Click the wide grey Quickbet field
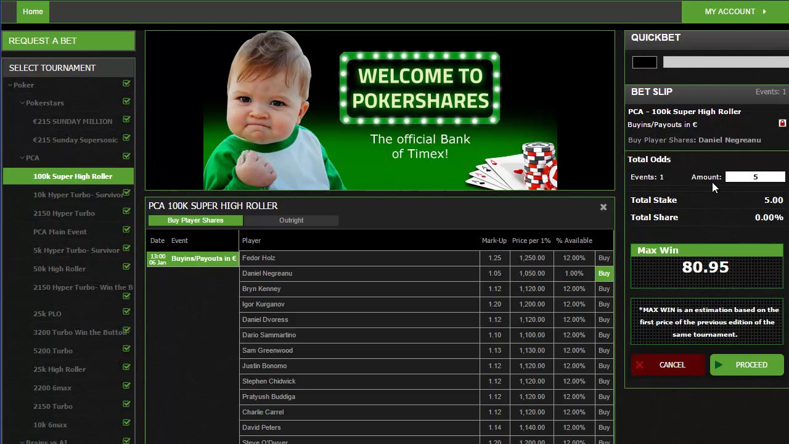The image size is (789, 444). (x=726, y=62)
